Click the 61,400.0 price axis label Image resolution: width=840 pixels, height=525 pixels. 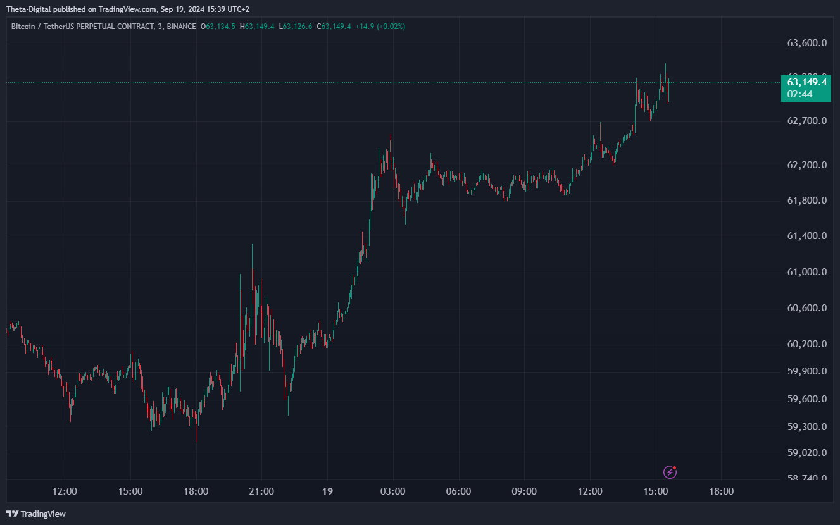[806, 236]
